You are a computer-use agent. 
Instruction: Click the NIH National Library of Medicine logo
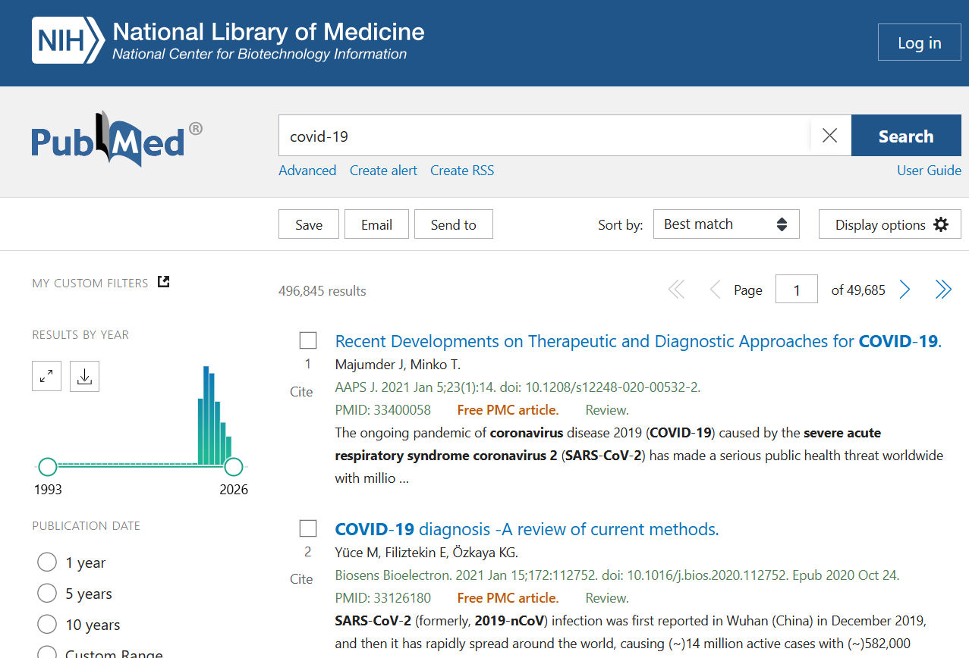point(227,41)
